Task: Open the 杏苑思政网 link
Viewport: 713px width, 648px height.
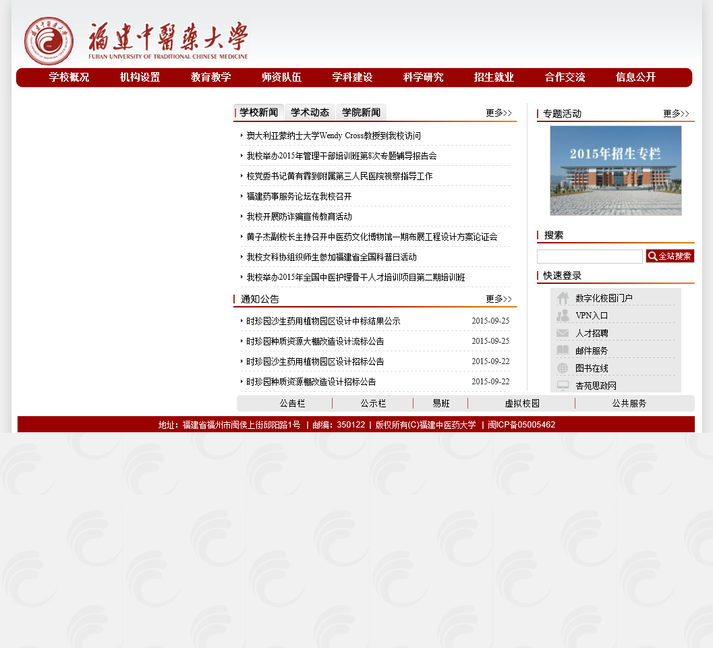Action: [596, 386]
